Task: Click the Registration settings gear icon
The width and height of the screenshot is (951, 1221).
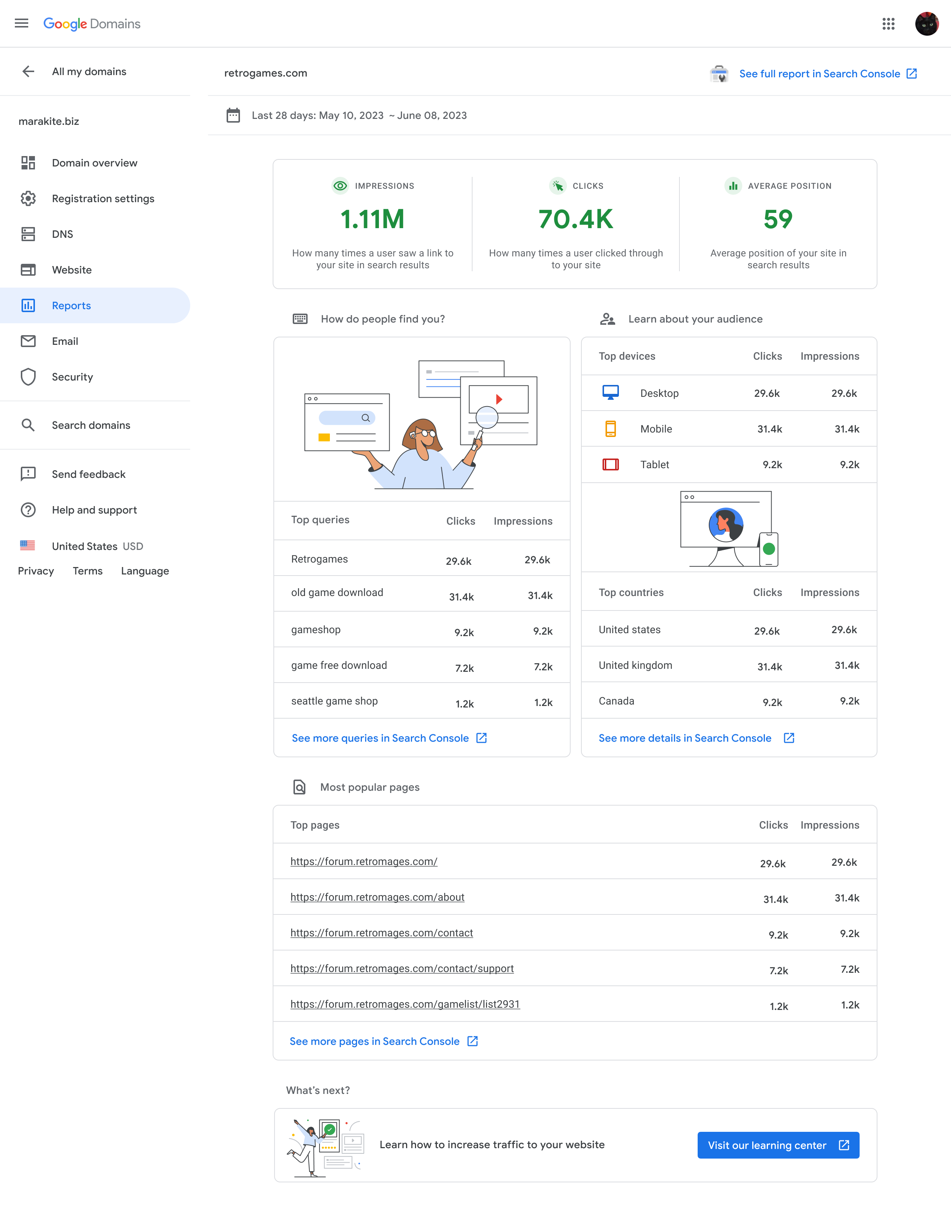Action: tap(28, 198)
